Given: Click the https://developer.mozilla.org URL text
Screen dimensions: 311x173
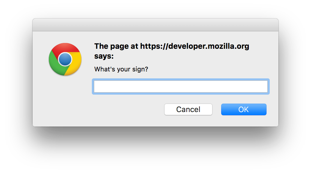Looking at the screenshot, I should [x=194, y=46].
